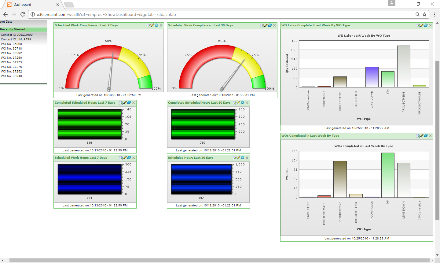Viewport: 440px width, 263px height.
Task: Open recently viewed Contact ID JIMLAT99
Action: click(x=16, y=39)
